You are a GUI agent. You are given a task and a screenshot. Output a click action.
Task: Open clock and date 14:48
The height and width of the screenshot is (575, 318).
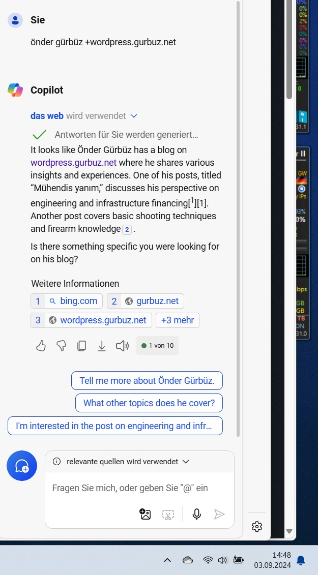(273, 560)
